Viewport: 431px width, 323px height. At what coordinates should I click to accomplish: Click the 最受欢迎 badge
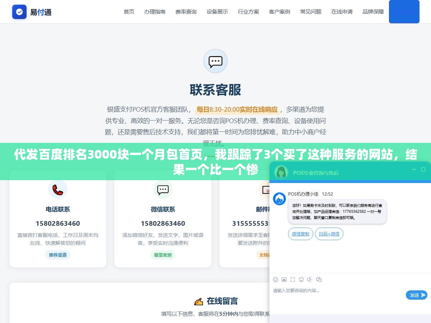tap(163, 255)
